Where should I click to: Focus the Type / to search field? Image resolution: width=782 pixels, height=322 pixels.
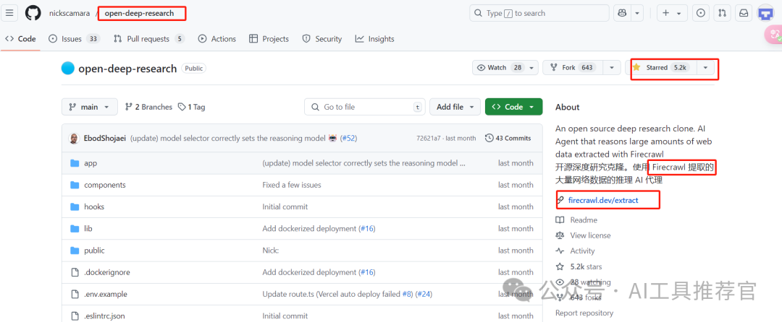click(x=539, y=14)
